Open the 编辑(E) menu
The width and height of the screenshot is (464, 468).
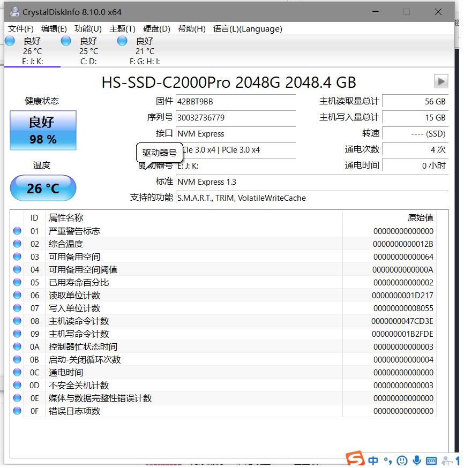(54, 29)
